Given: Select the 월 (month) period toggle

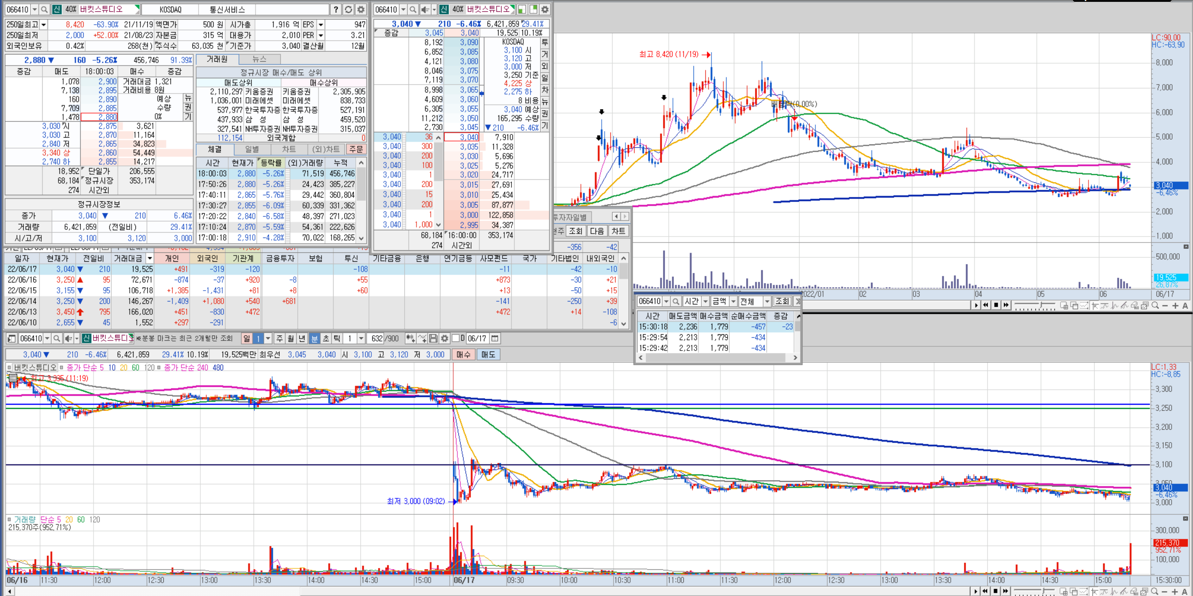Looking at the screenshot, I should (x=291, y=338).
